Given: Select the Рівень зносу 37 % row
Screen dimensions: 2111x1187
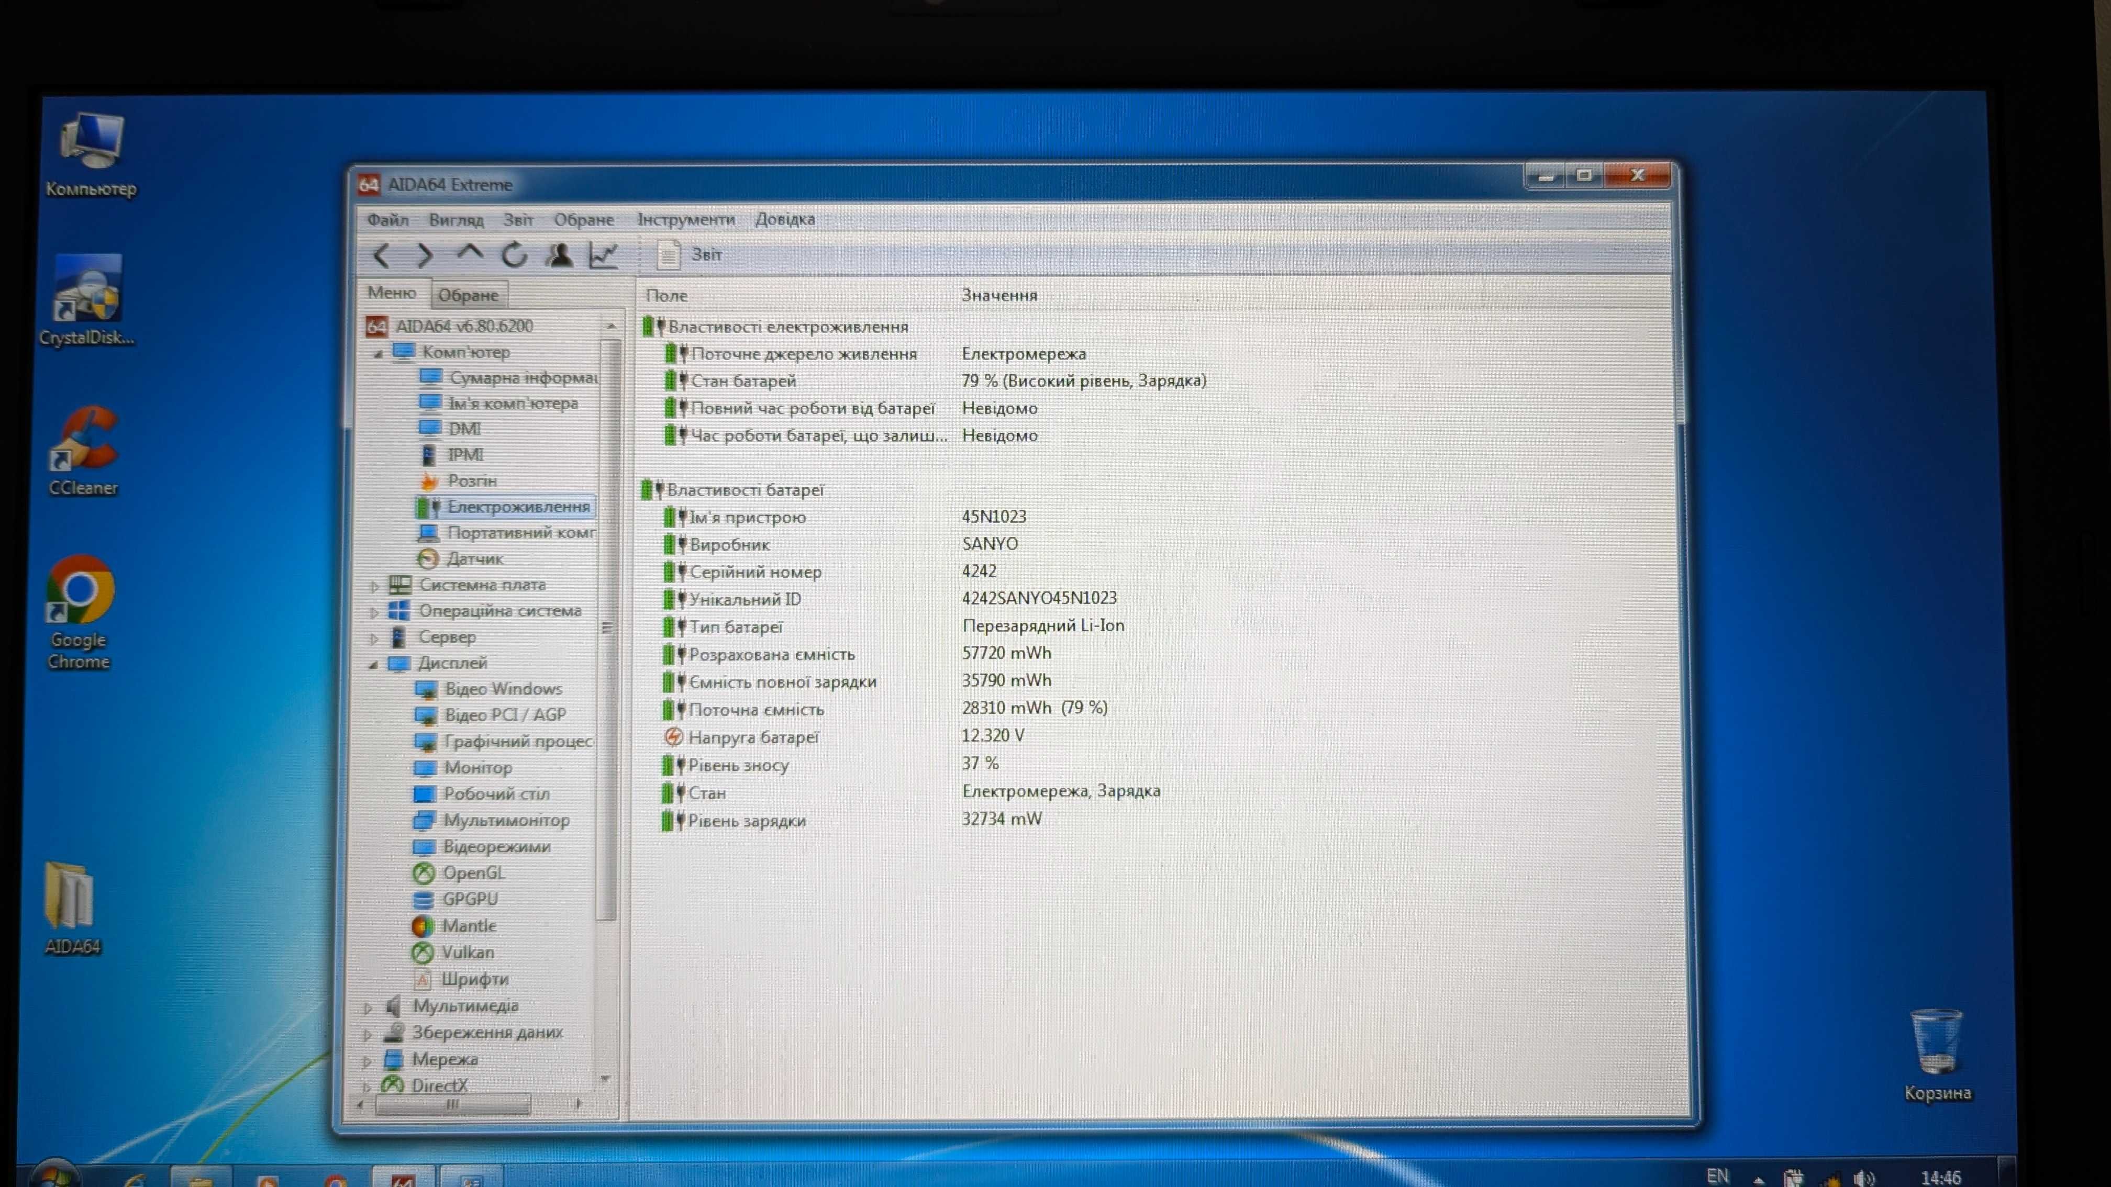Looking at the screenshot, I should [830, 764].
